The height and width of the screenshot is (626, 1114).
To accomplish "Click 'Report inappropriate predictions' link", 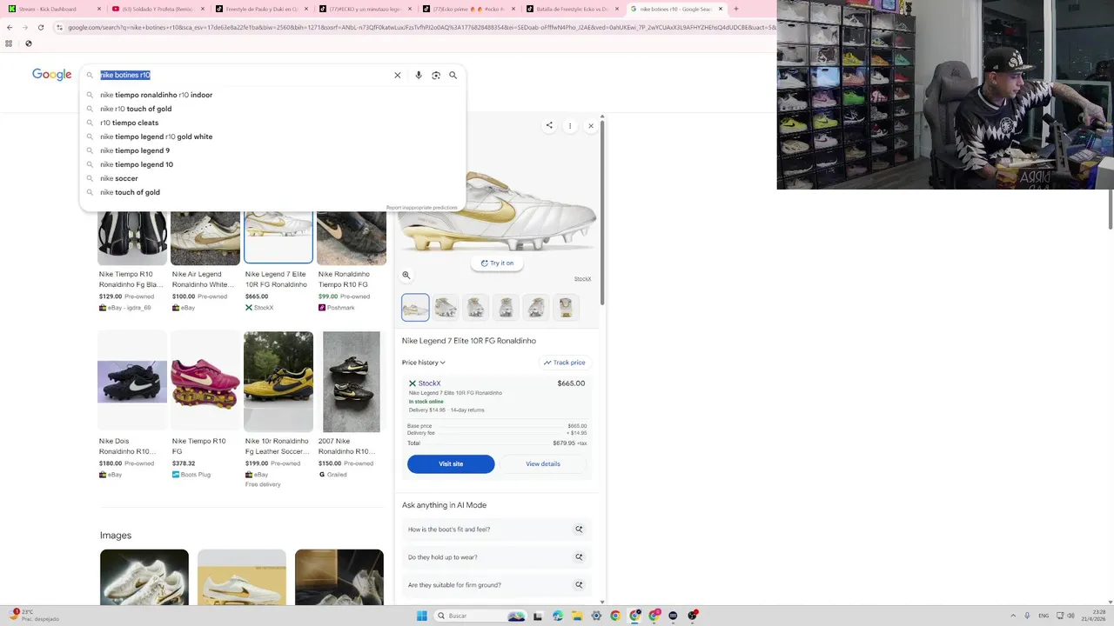I will [422, 208].
